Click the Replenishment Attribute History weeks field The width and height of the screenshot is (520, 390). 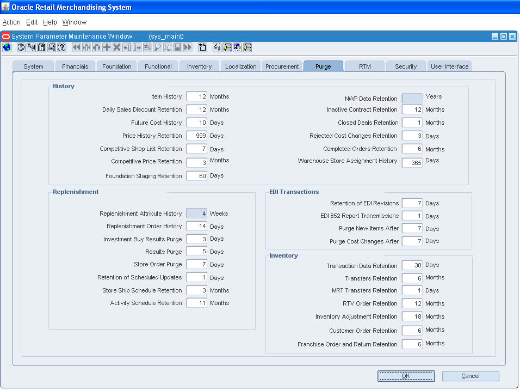[x=197, y=214]
